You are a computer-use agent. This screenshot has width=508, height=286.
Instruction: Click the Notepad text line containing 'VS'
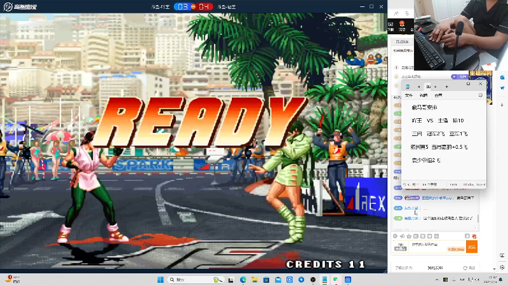coord(438,120)
